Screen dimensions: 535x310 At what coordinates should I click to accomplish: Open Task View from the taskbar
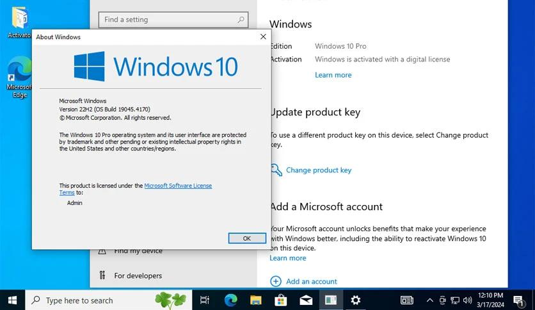tap(205, 300)
